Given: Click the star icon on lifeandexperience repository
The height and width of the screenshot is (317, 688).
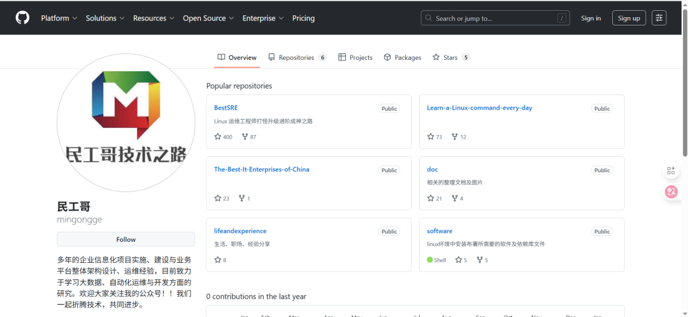Looking at the screenshot, I should [218, 260].
